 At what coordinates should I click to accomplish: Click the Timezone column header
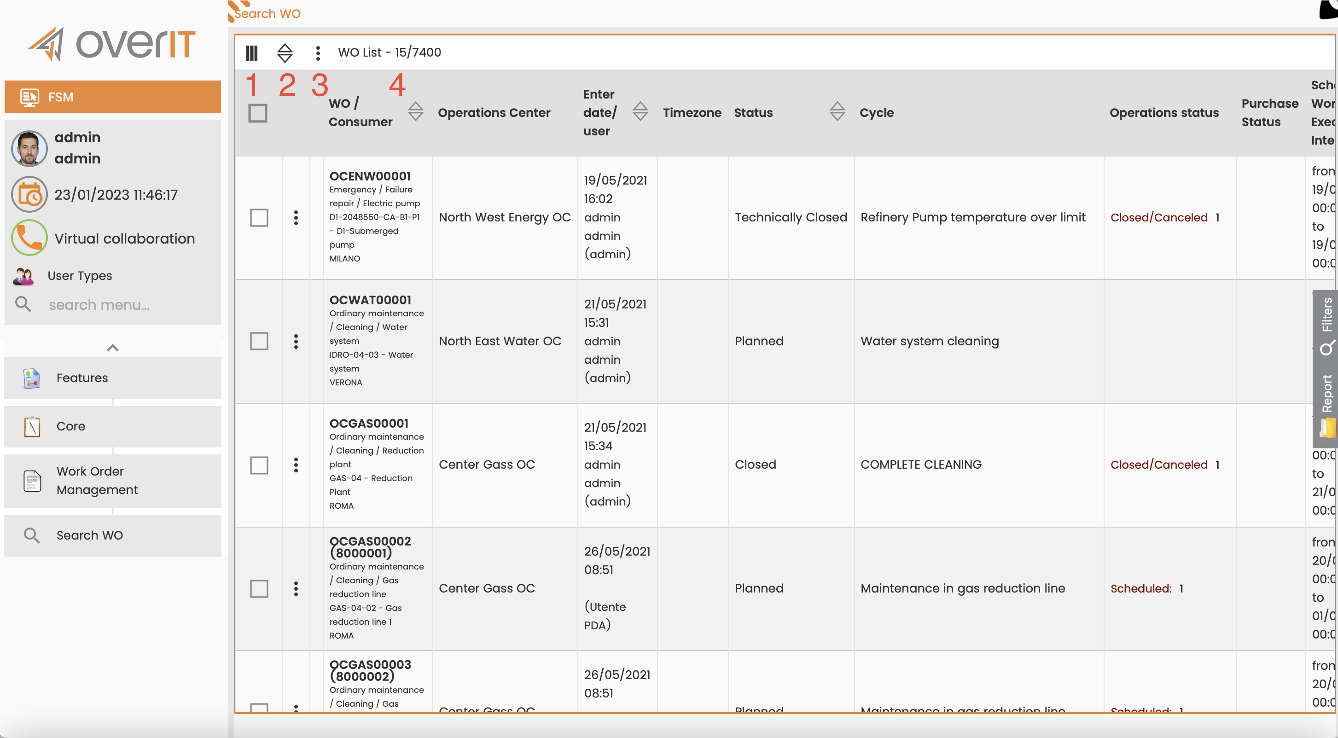pyautogui.click(x=692, y=113)
